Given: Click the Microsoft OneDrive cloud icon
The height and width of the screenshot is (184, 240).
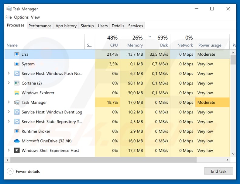Looking at the screenshot, I should [17, 141].
